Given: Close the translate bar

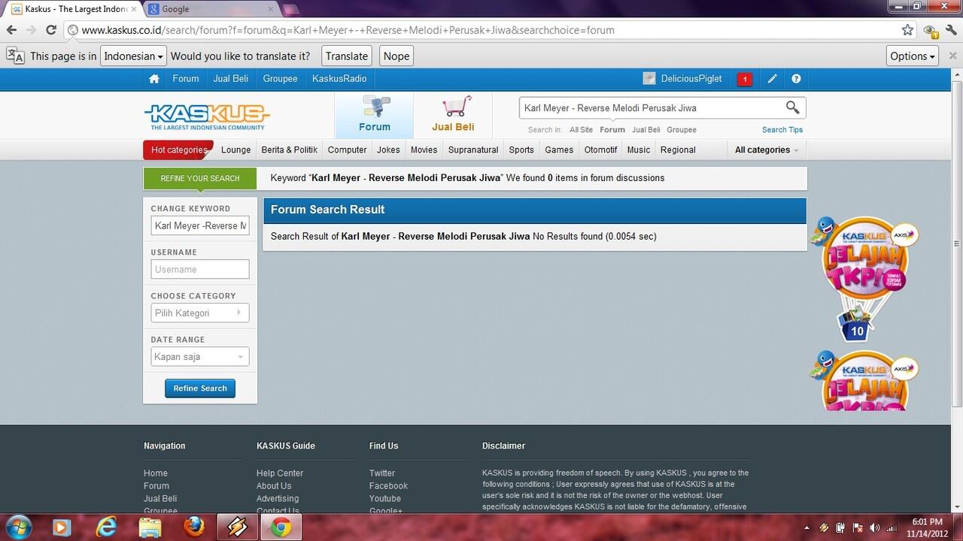Looking at the screenshot, I should click(x=952, y=56).
